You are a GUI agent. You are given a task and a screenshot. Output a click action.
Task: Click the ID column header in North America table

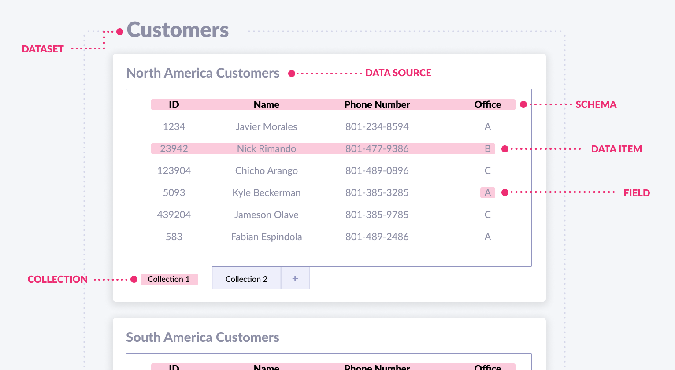pyautogui.click(x=174, y=104)
